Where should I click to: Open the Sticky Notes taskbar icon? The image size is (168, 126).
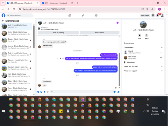(x=61, y=111)
